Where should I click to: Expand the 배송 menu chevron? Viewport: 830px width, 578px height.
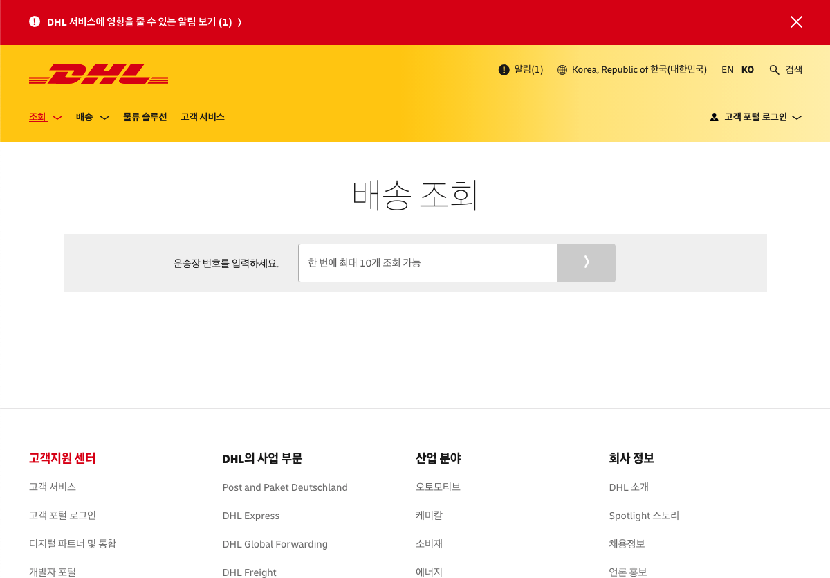[104, 118]
